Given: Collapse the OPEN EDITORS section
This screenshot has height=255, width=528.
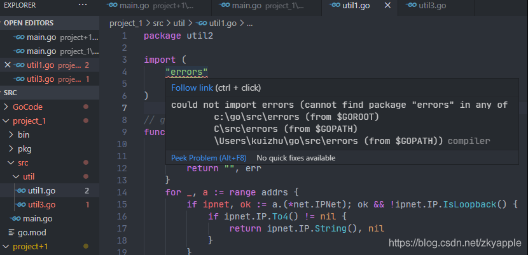Looking at the screenshot, I should (x=50, y=23).
